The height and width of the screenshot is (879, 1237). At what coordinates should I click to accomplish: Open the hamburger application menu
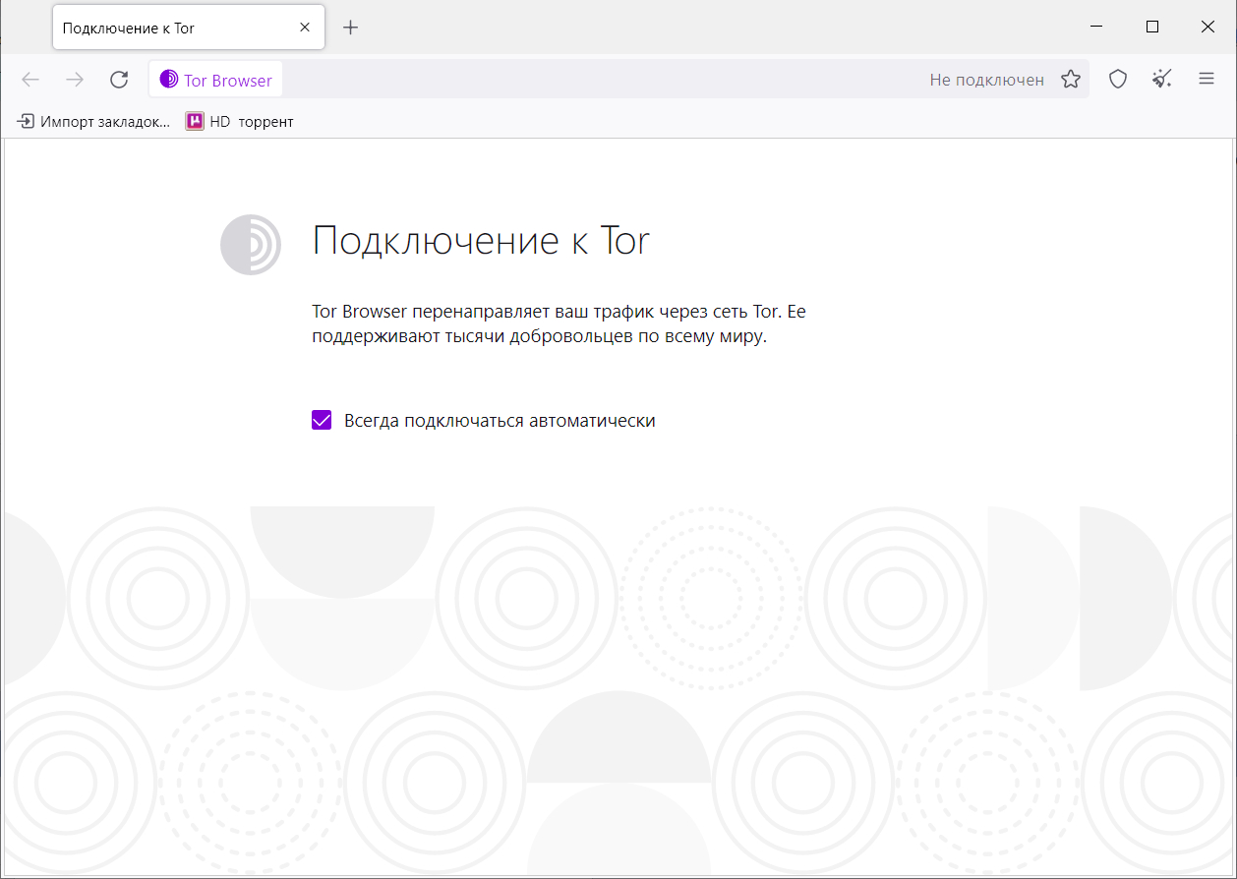coord(1207,80)
